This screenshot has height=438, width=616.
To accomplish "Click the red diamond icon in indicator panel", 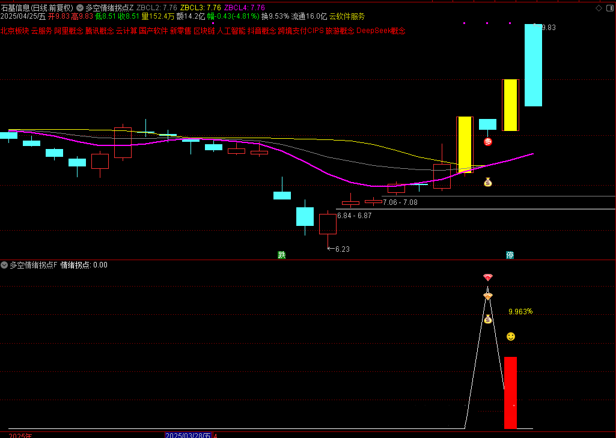I will (487, 278).
